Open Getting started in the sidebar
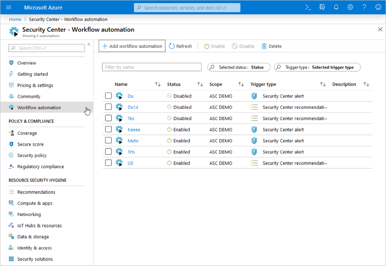Image resolution: width=386 pixels, height=266 pixels. 32,74
